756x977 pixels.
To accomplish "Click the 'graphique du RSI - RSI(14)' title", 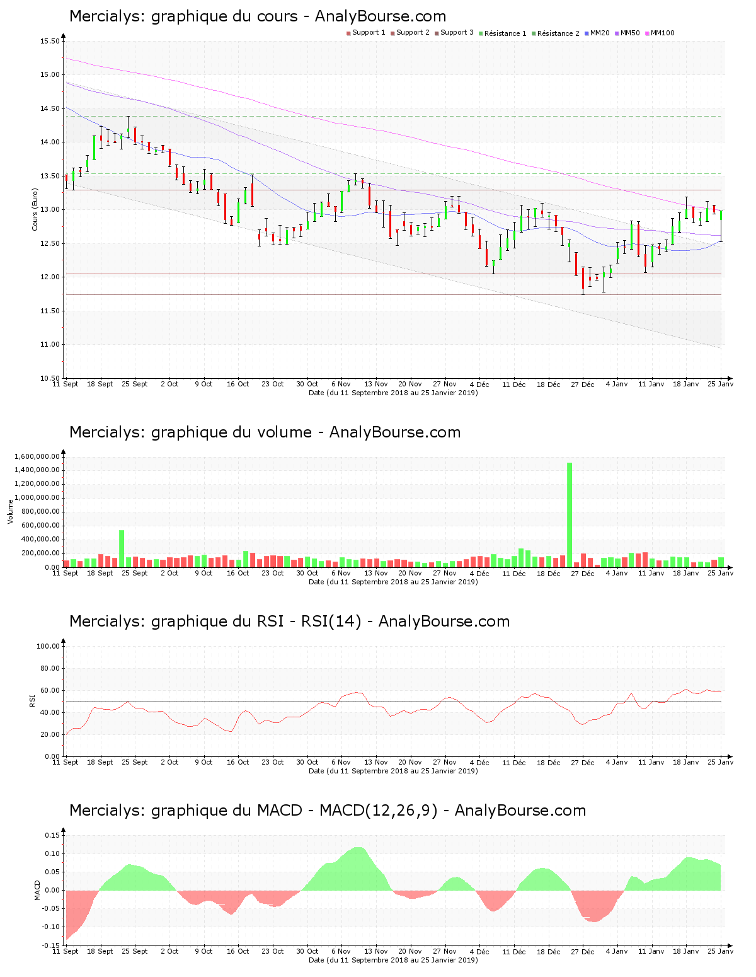I will tap(289, 621).
